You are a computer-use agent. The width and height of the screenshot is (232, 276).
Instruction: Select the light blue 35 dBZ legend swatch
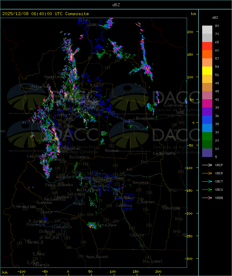pyautogui.click(x=207, y=128)
